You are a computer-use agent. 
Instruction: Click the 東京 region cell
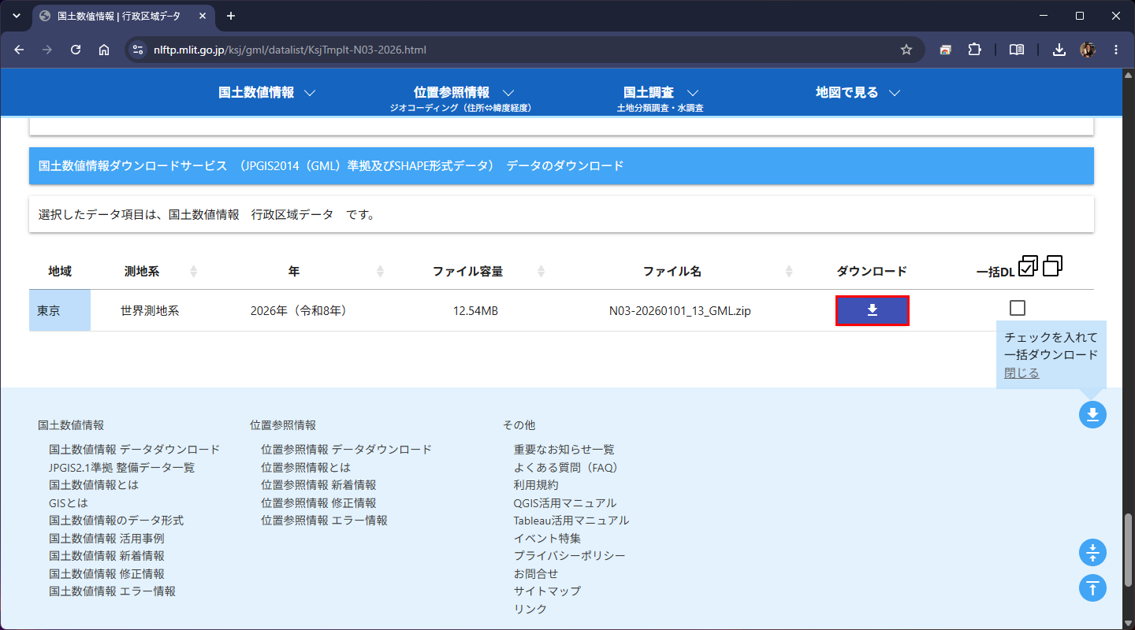coord(60,310)
